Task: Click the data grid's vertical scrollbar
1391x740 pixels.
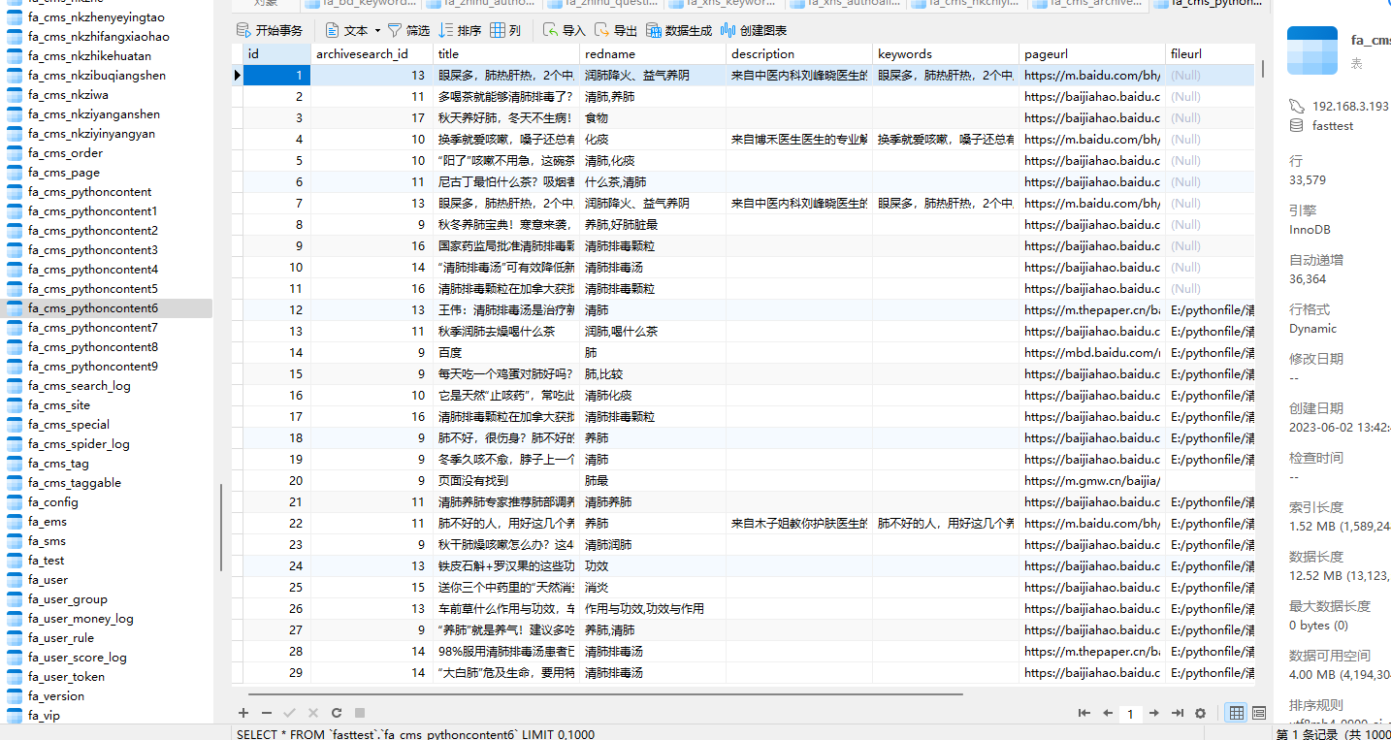Action: point(1263,69)
